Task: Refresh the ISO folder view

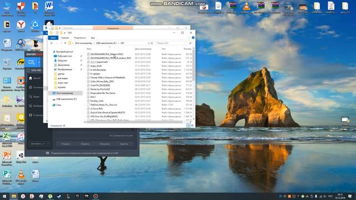Action: (152, 43)
